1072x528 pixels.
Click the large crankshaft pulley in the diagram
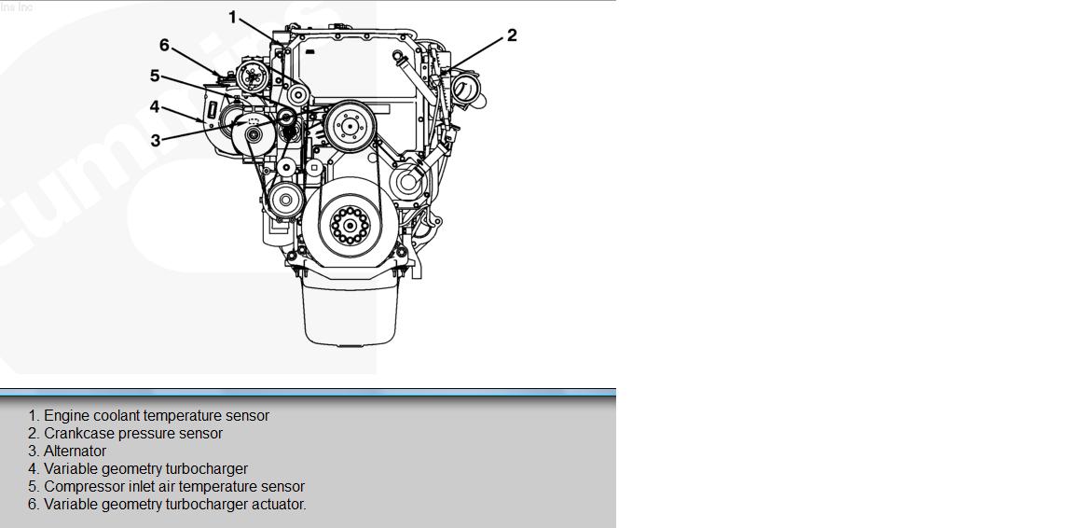350,225
